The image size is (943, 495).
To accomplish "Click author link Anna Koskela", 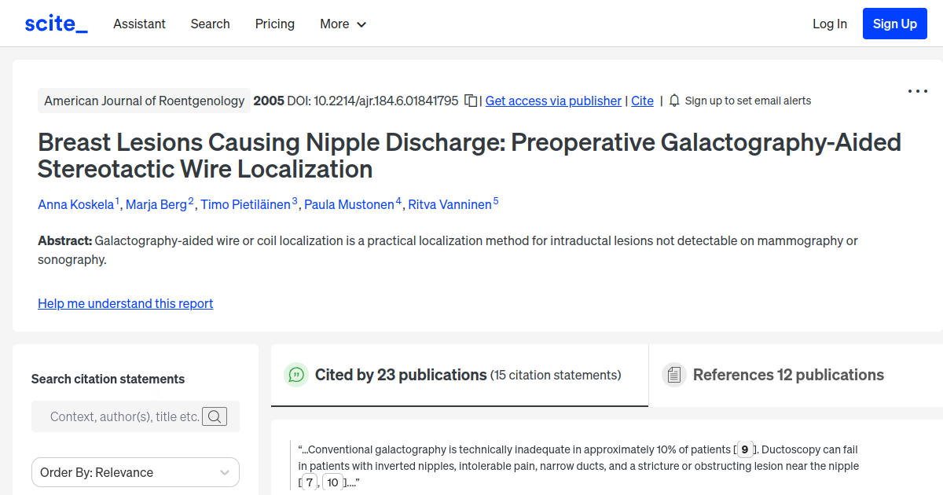I will 75,204.
